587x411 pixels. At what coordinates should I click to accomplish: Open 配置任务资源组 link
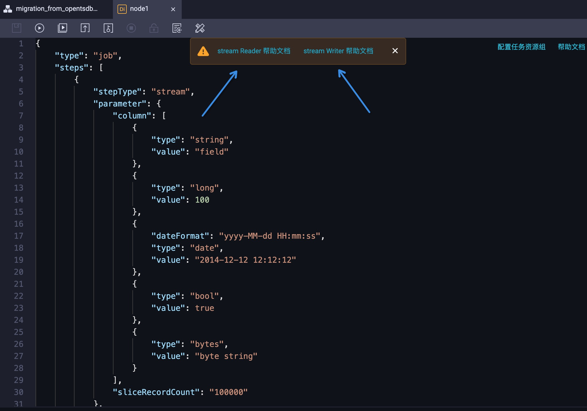tap(521, 47)
